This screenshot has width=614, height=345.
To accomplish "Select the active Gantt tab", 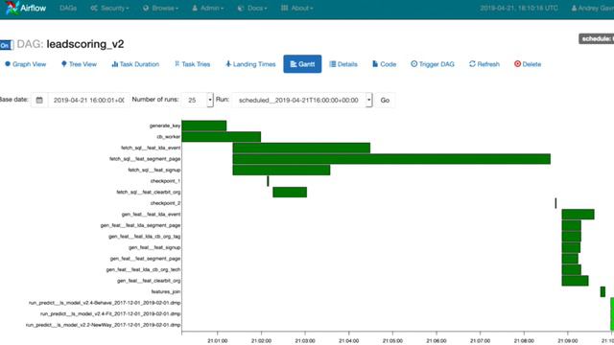I will (302, 64).
